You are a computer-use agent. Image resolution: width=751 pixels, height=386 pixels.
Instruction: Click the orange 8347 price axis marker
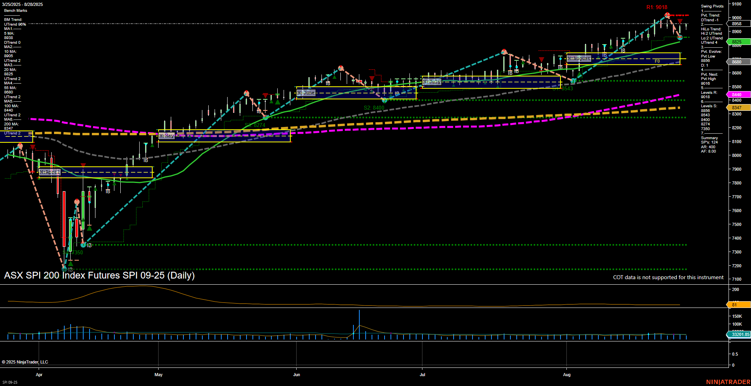(738, 108)
